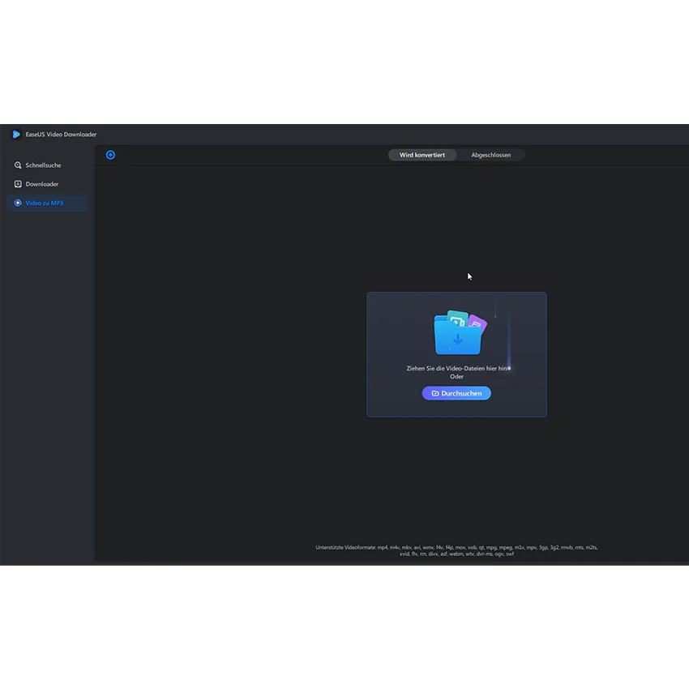Select the Video zu MP3 sidebar entry
Viewport: 689px width, 689px height.
point(47,203)
